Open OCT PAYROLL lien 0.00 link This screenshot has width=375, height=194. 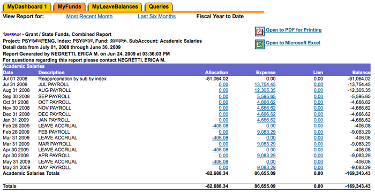[318, 102]
